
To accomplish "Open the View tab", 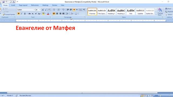I will pyautogui.click(x=62, y=5).
